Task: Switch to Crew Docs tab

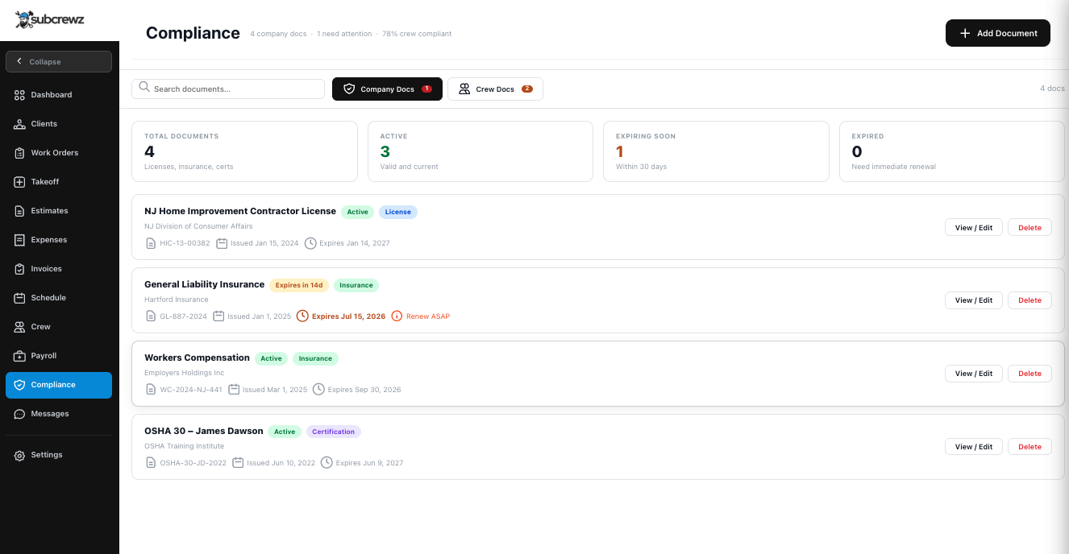Action: pos(495,89)
